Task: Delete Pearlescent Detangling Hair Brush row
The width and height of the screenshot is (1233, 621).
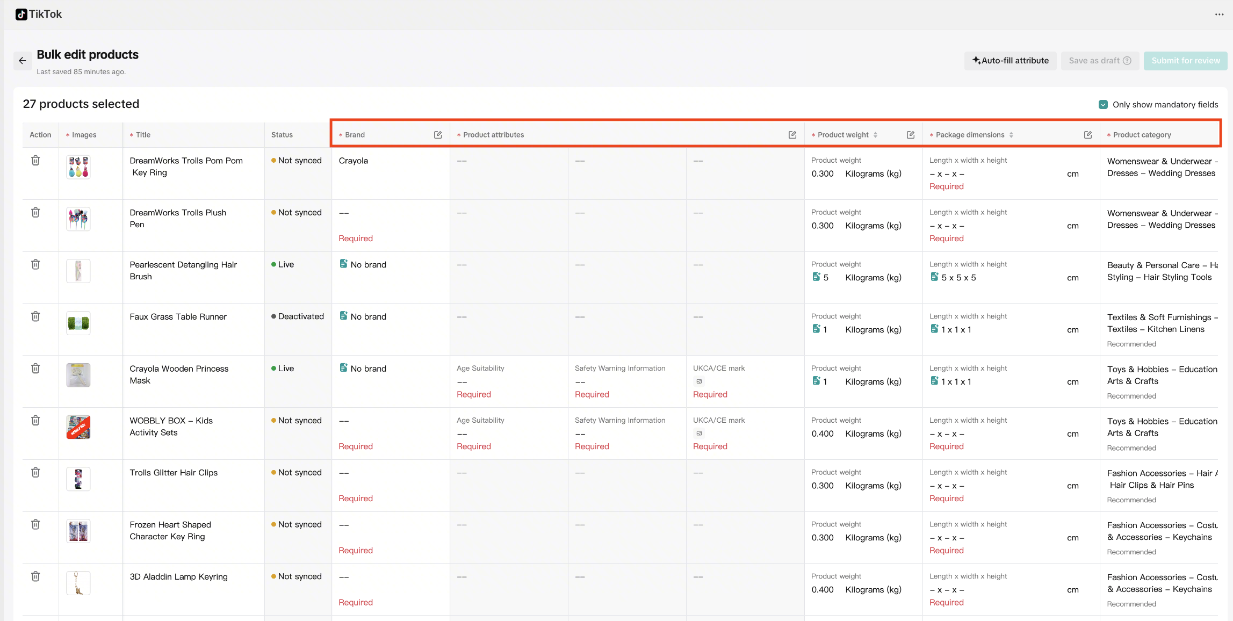Action: tap(35, 264)
